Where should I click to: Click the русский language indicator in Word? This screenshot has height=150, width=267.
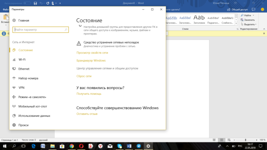tap(43, 140)
